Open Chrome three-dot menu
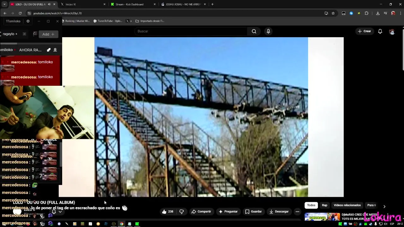 point(401,13)
